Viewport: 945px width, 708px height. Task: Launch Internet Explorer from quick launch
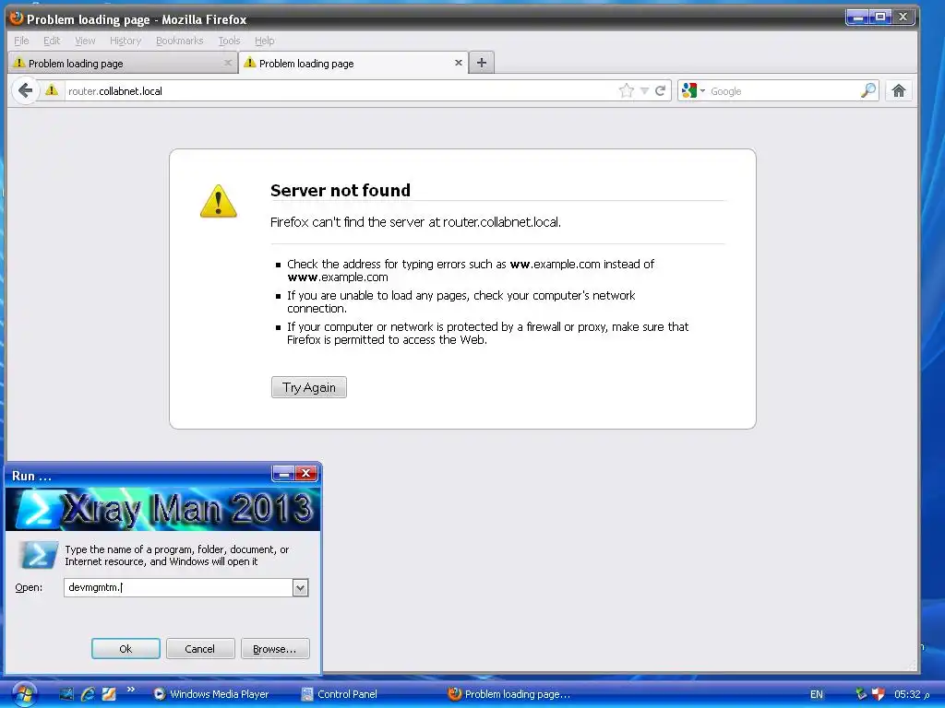pos(88,693)
